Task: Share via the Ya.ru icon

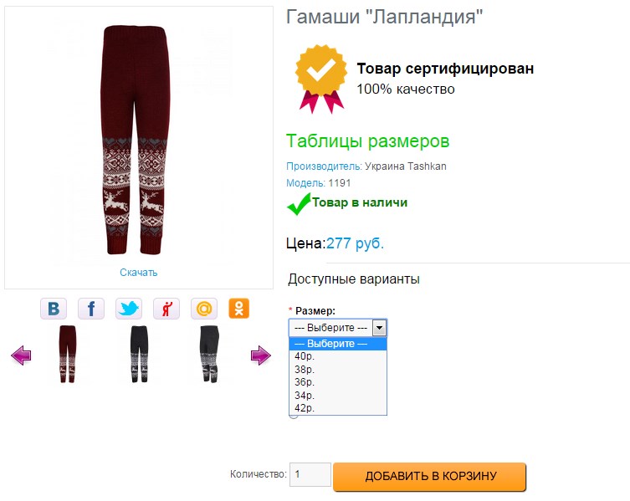Action: [166, 309]
